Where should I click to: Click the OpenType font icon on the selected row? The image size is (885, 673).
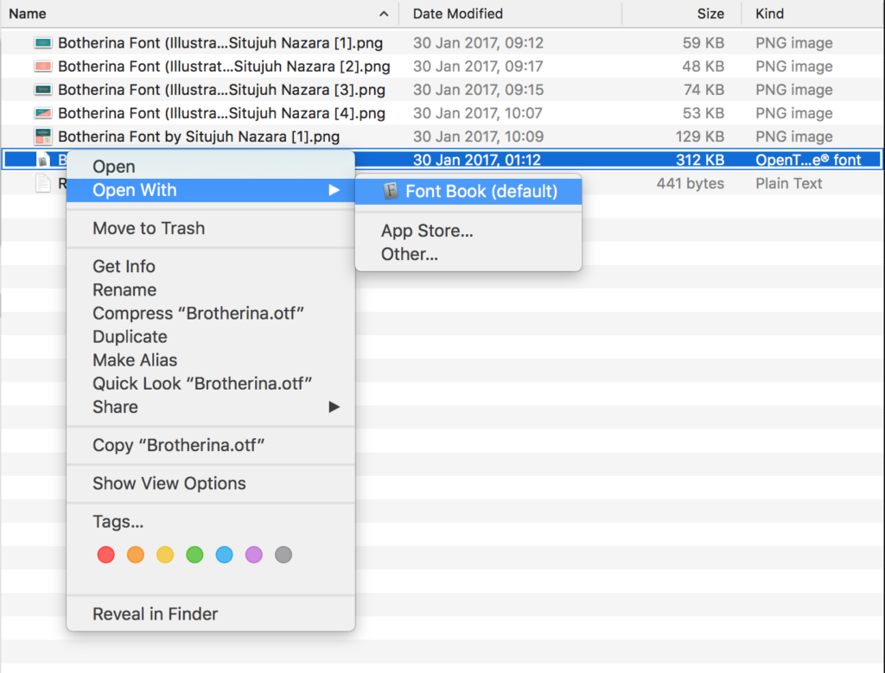pyautogui.click(x=43, y=159)
